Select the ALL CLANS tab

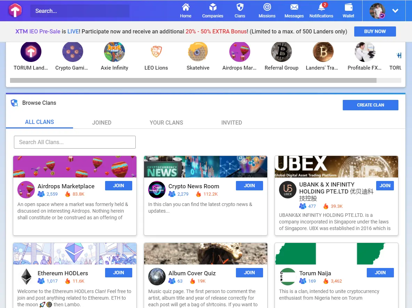pyautogui.click(x=39, y=122)
